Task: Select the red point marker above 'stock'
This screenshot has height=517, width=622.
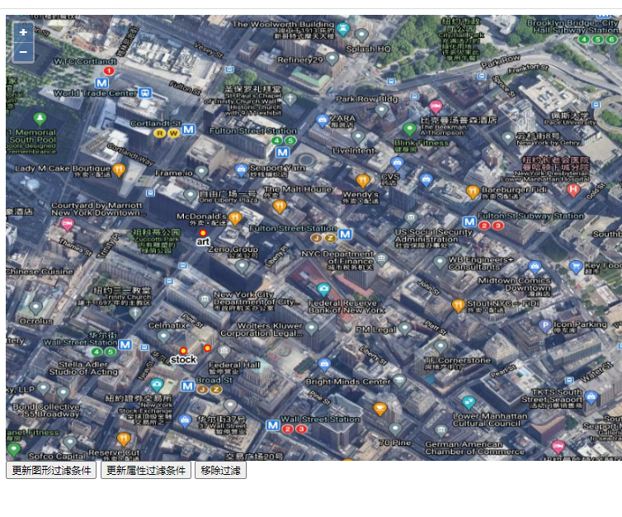Action: (183, 351)
